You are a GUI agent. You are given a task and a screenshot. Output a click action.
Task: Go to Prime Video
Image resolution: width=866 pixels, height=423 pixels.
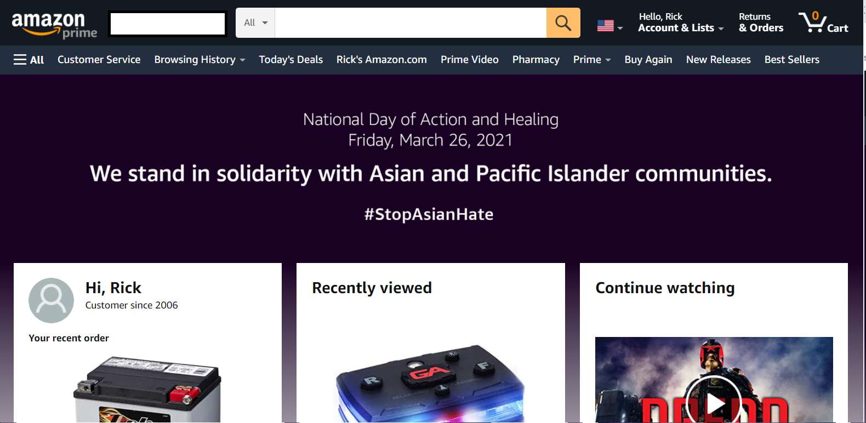(x=470, y=60)
